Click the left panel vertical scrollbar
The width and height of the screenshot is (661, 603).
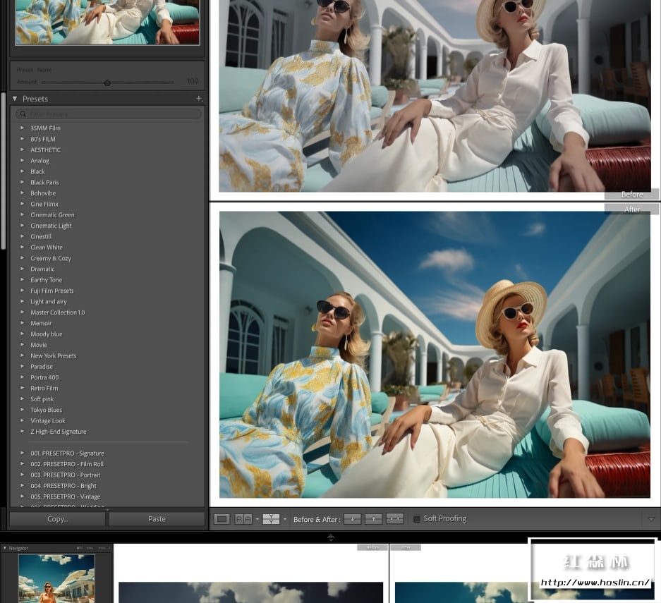tap(4, 171)
